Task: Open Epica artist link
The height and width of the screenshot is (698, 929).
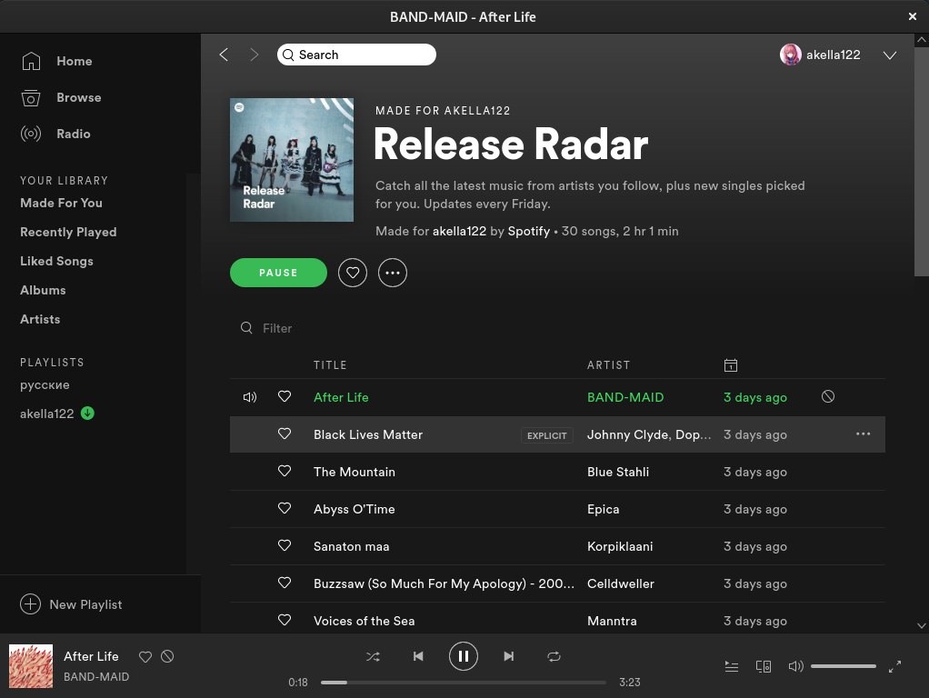Action: (x=604, y=509)
